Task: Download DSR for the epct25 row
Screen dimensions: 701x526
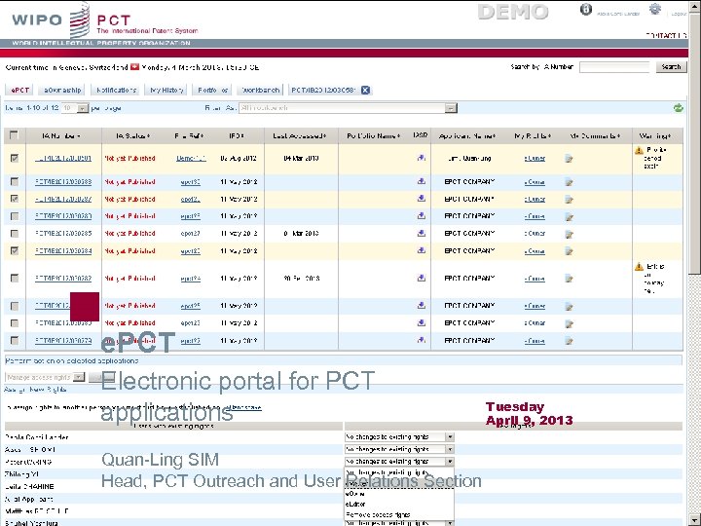Action: pos(422,306)
